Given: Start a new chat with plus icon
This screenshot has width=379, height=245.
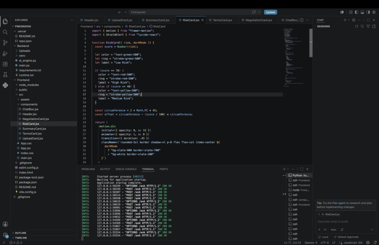Looking at the screenshot, I should tap(345, 20).
